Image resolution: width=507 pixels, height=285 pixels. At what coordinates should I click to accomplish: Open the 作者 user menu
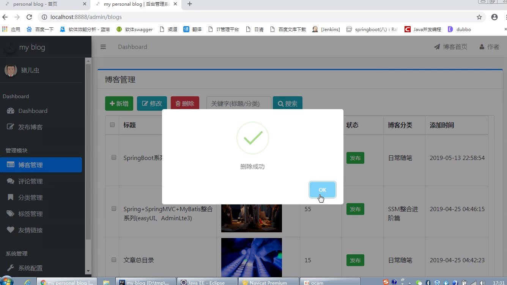pyautogui.click(x=489, y=47)
